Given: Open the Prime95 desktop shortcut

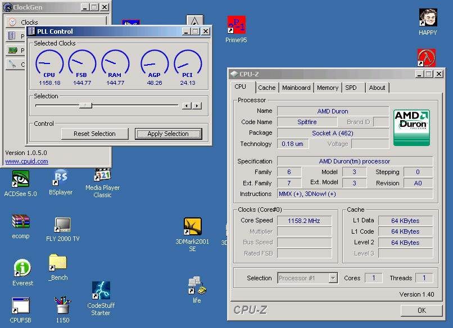Looking at the screenshot, I should tap(236, 25).
